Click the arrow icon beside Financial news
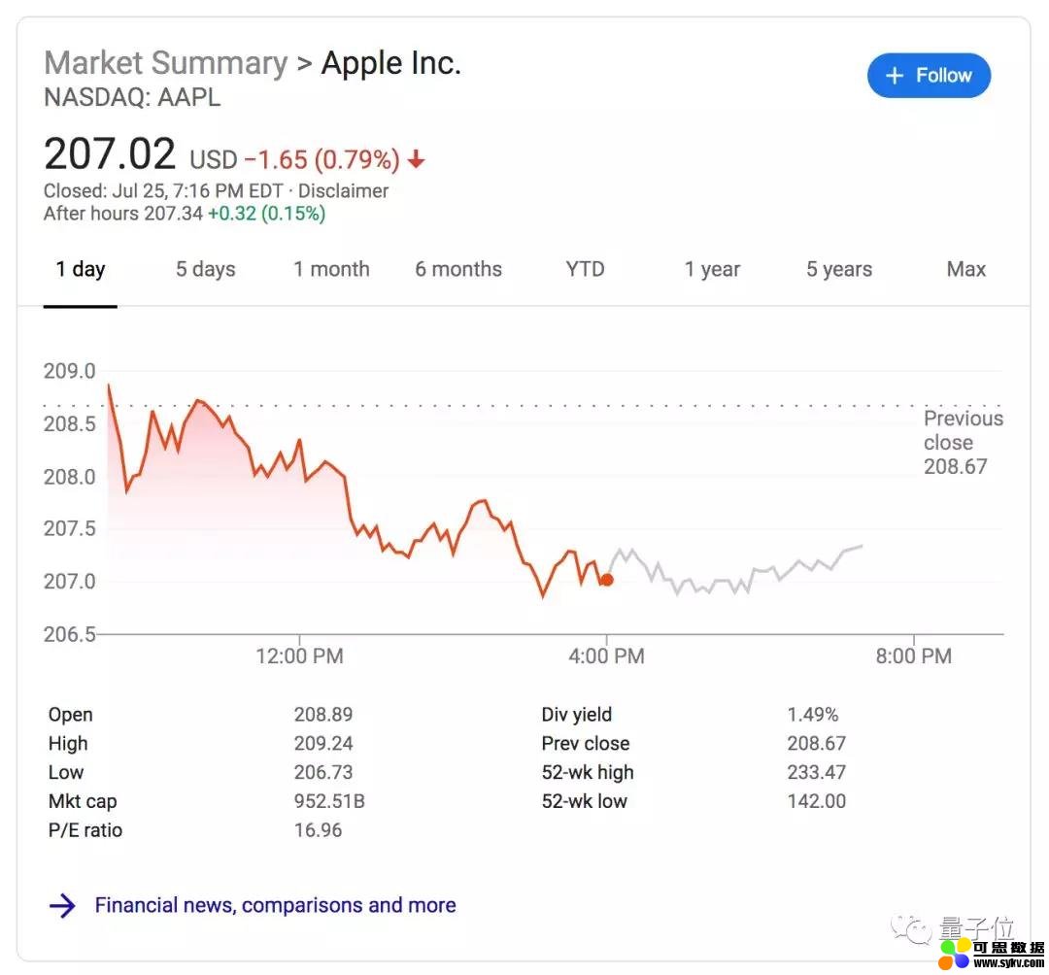 click(x=62, y=905)
